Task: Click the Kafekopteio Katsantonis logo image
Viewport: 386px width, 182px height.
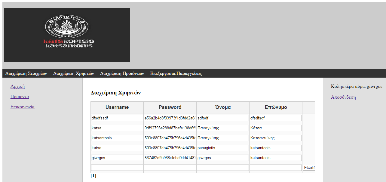Action: [x=67, y=35]
